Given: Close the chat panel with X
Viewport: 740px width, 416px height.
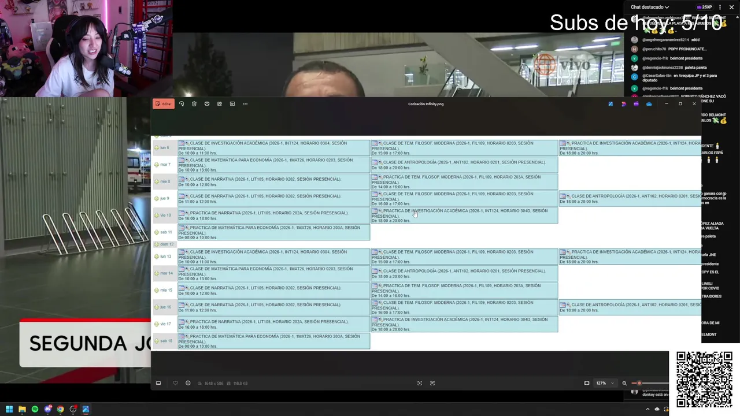Looking at the screenshot, I should point(731,7).
